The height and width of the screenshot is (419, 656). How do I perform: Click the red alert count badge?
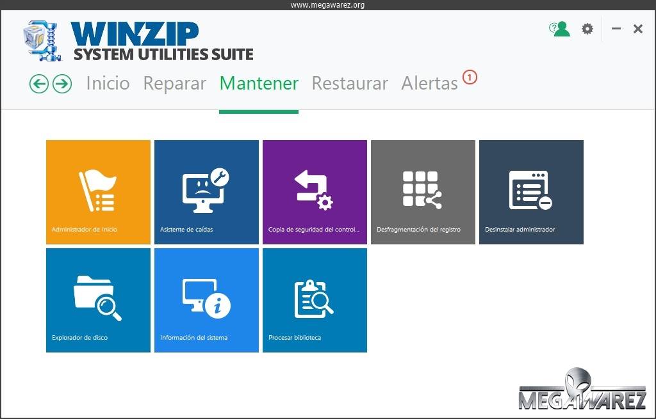(470, 77)
